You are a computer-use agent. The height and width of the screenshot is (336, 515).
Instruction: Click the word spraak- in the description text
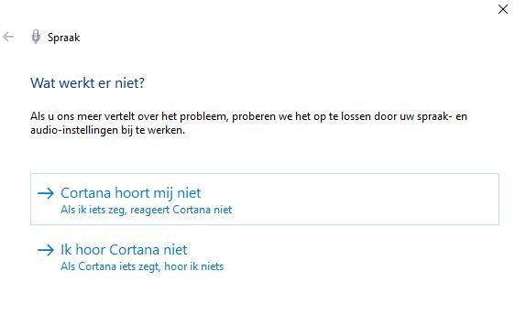click(x=433, y=117)
